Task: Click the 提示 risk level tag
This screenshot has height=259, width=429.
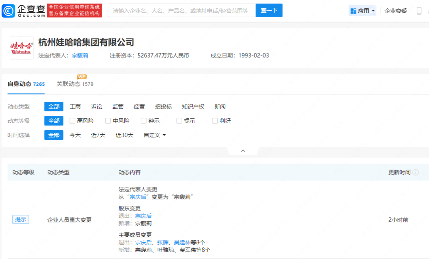Action: pos(20,219)
